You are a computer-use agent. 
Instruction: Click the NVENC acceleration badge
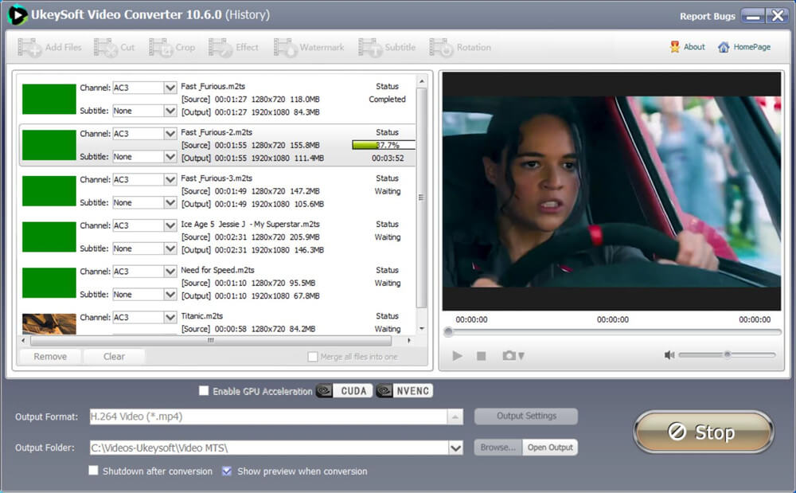pos(404,390)
